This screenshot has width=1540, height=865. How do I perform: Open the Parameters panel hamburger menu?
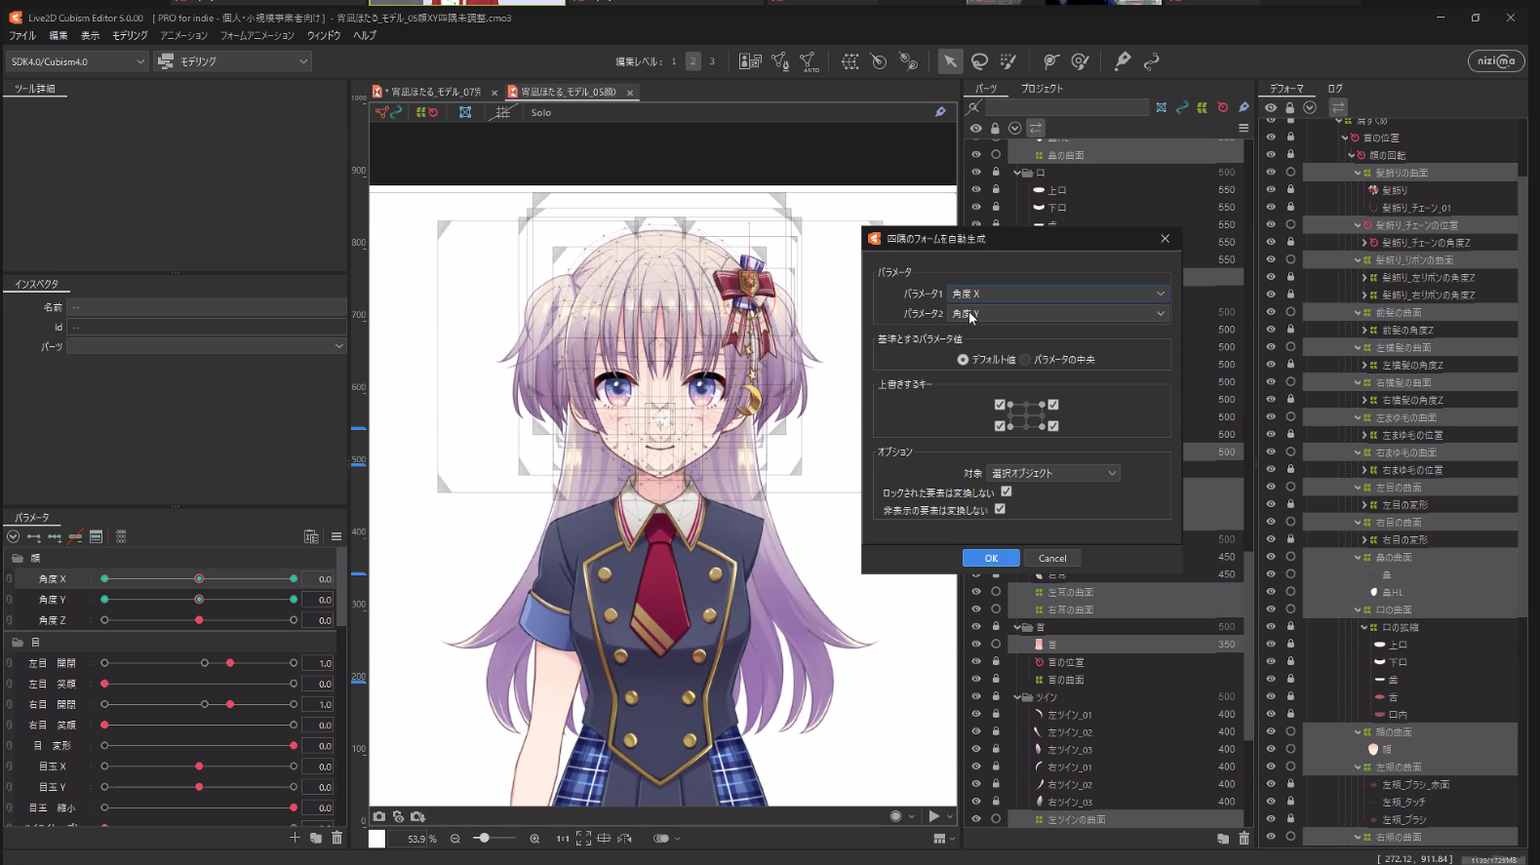pyautogui.click(x=336, y=536)
